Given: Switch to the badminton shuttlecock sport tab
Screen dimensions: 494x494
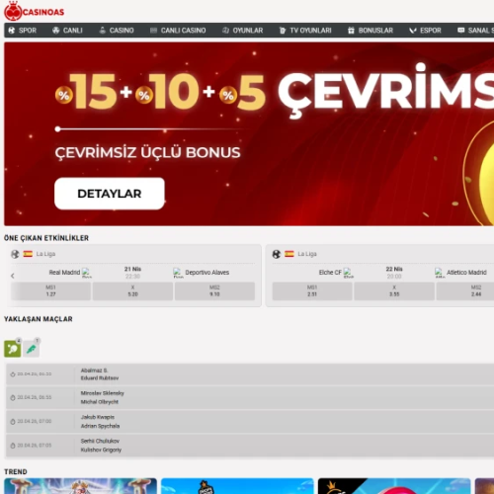Looking at the screenshot, I should pyautogui.click(x=32, y=349).
